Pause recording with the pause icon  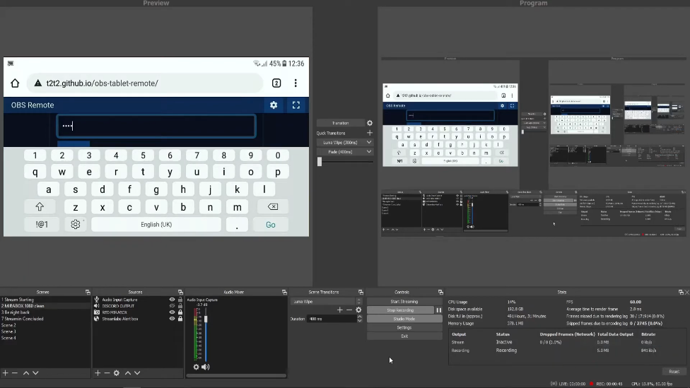(x=438, y=310)
